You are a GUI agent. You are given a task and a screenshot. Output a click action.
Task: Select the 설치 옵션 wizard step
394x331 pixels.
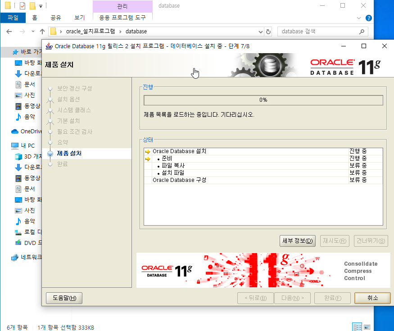[x=68, y=99]
